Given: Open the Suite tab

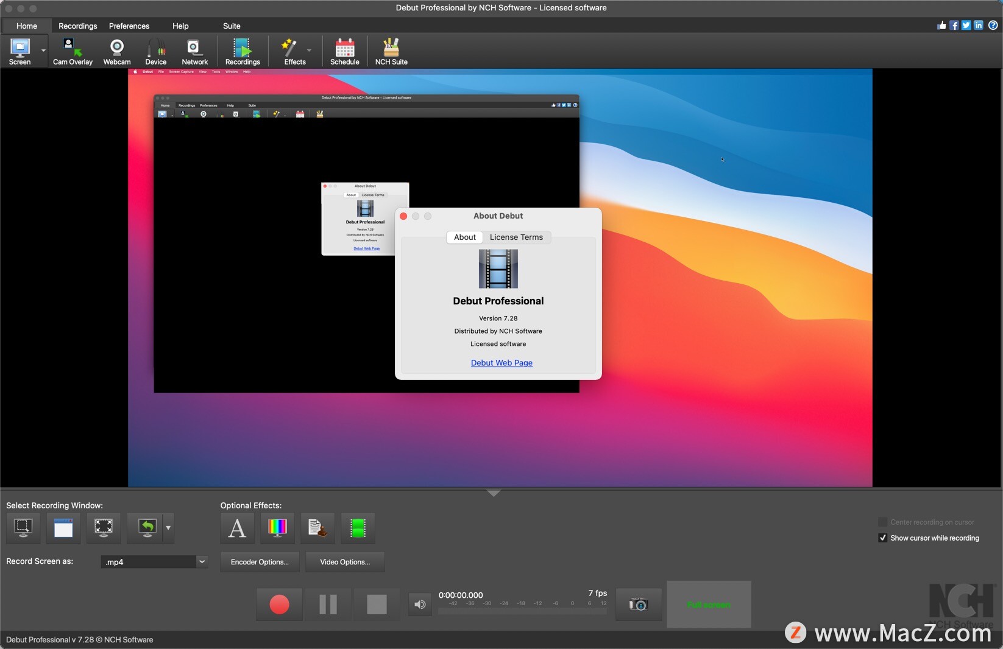Looking at the screenshot, I should click(x=232, y=26).
